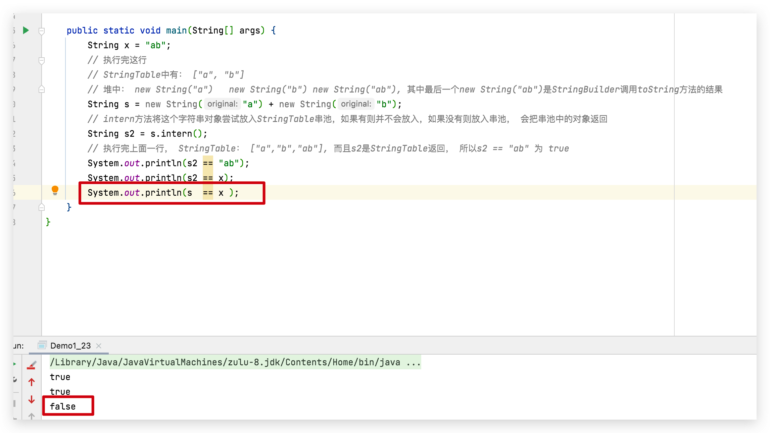This screenshot has width=770, height=433.
Task: Click the orange lightbulb intention icon
Action: 55,190
